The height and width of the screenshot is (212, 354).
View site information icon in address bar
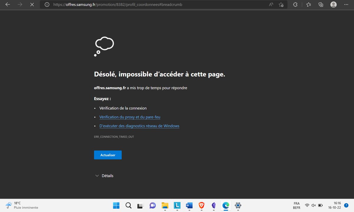[47, 5]
